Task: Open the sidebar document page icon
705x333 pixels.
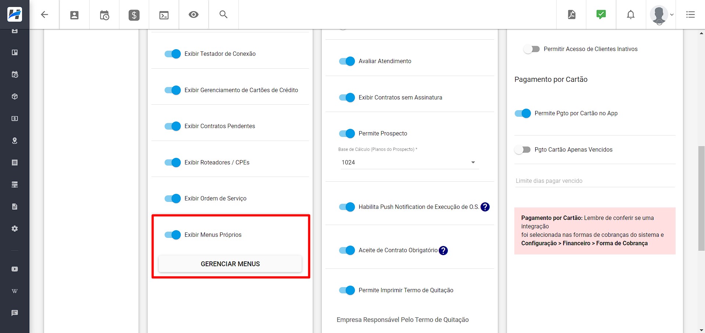Action: click(15, 207)
